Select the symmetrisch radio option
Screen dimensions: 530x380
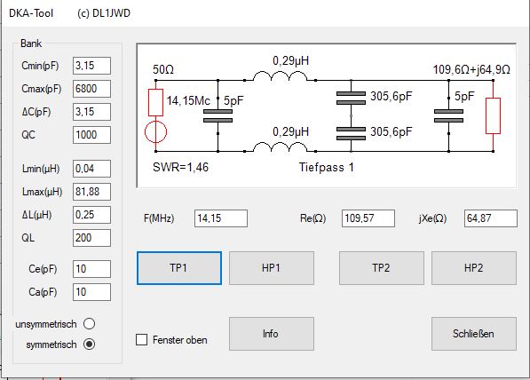pyautogui.click(x=90, y=344)
